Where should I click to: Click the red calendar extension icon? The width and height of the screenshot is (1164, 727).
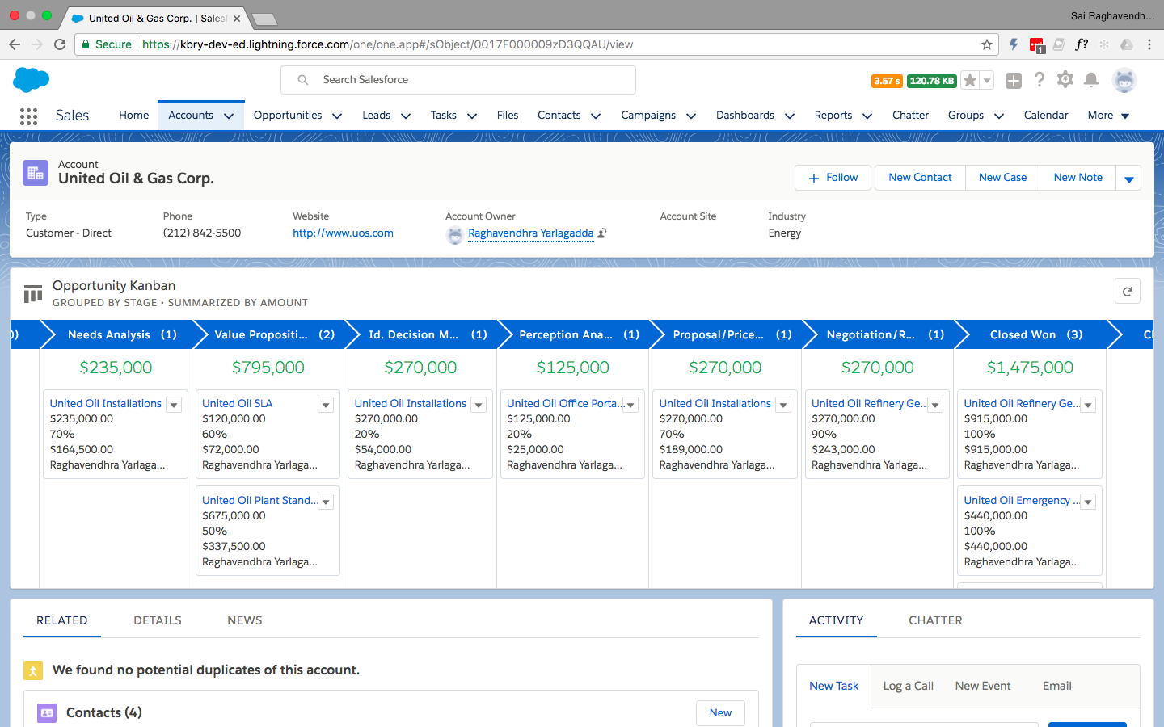[1036, 45]
